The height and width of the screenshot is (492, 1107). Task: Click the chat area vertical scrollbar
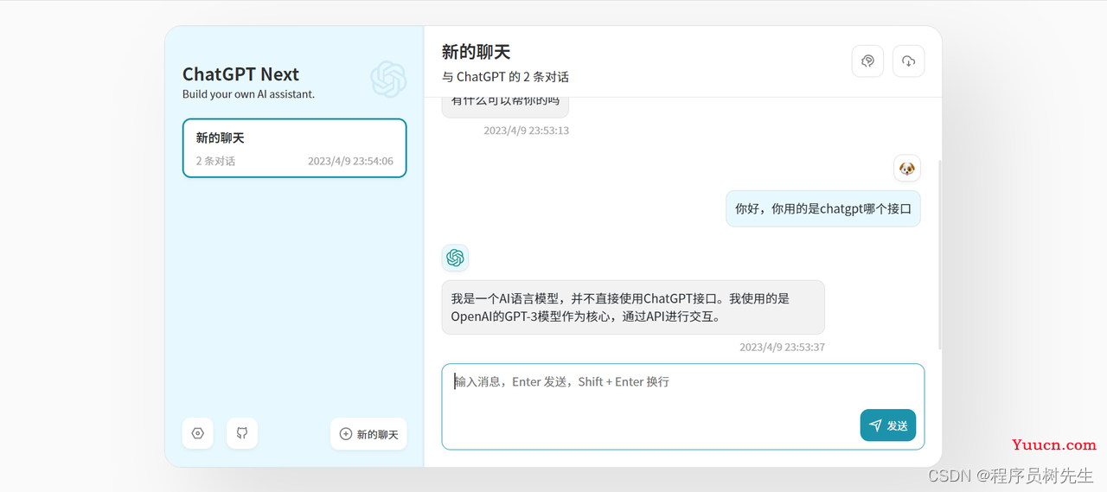pos(939,255)
